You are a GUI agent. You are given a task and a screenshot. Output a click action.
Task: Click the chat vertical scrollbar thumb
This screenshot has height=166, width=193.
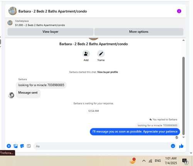point(184,96)
